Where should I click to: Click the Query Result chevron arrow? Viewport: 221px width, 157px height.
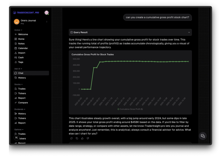click(189, 32)
